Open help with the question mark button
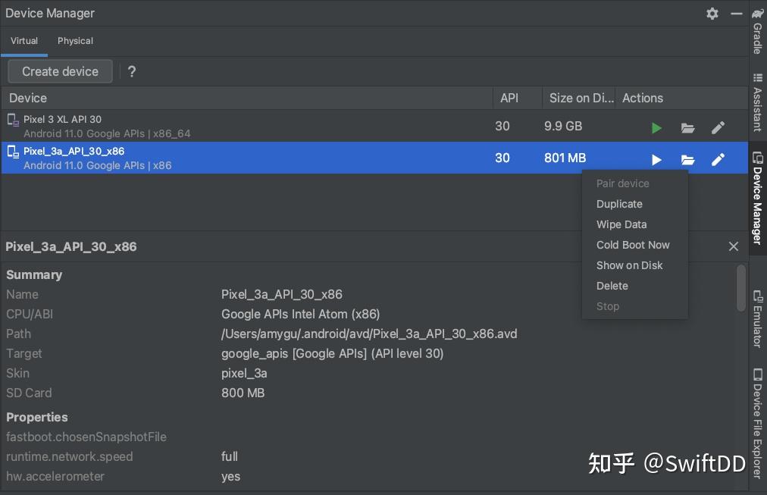 pos(131,70)
